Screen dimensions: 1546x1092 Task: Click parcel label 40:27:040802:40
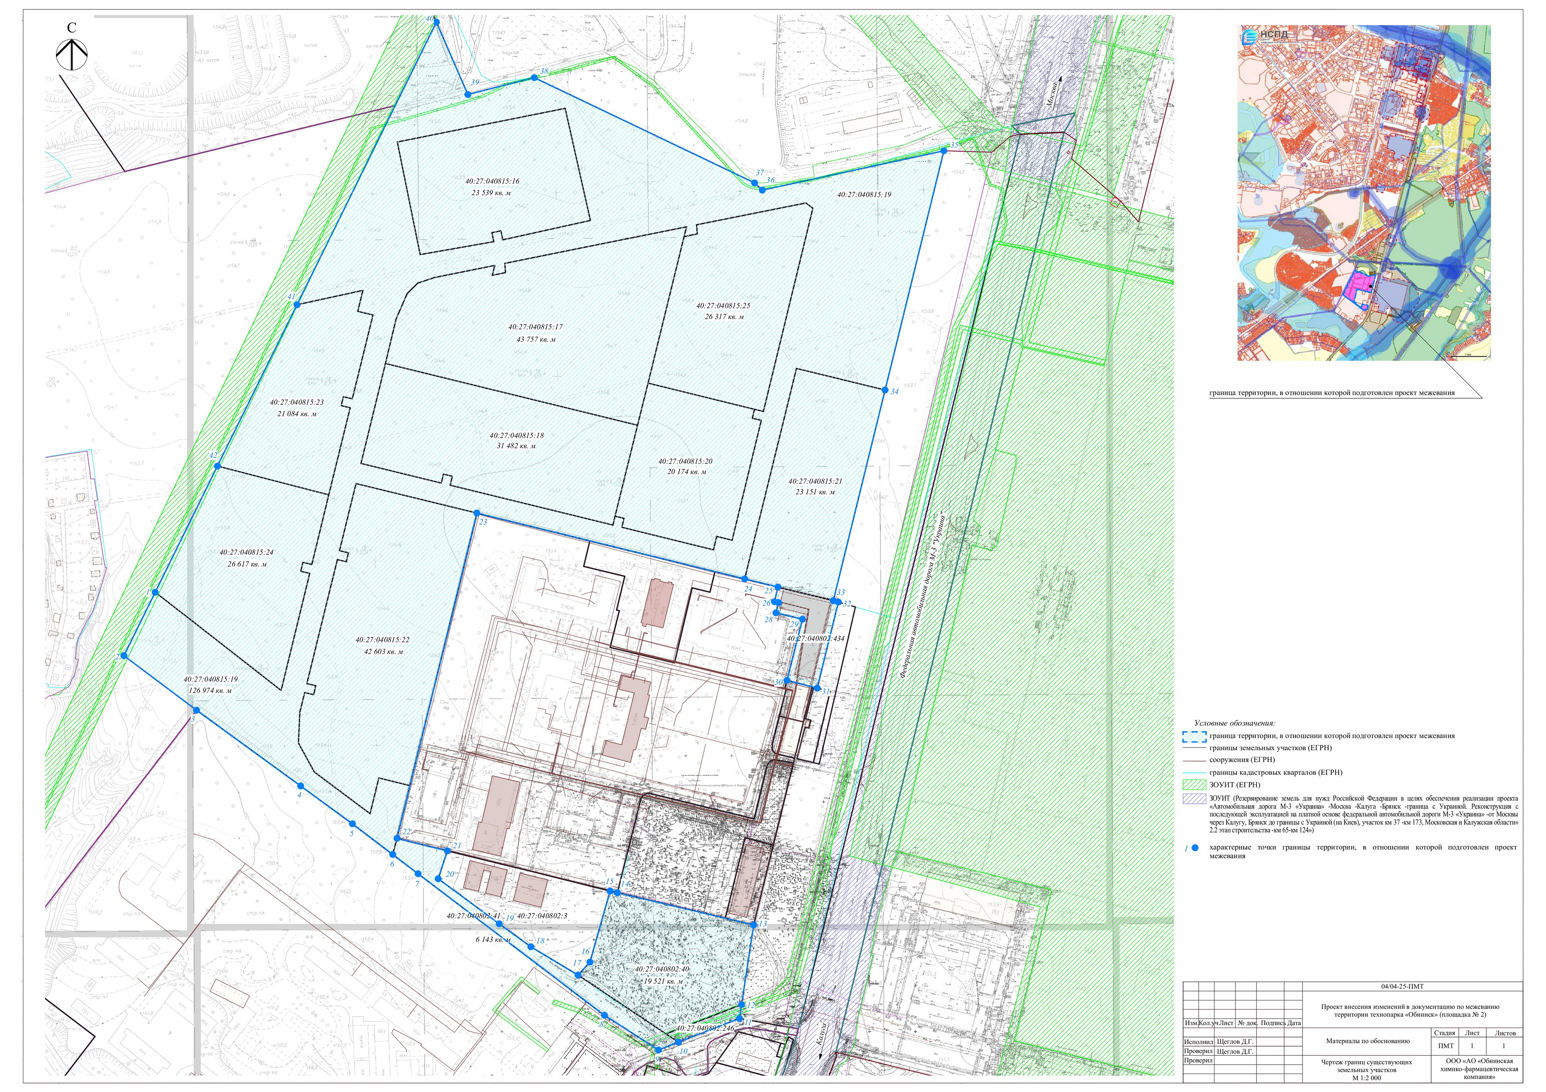[x=662, y=969]
